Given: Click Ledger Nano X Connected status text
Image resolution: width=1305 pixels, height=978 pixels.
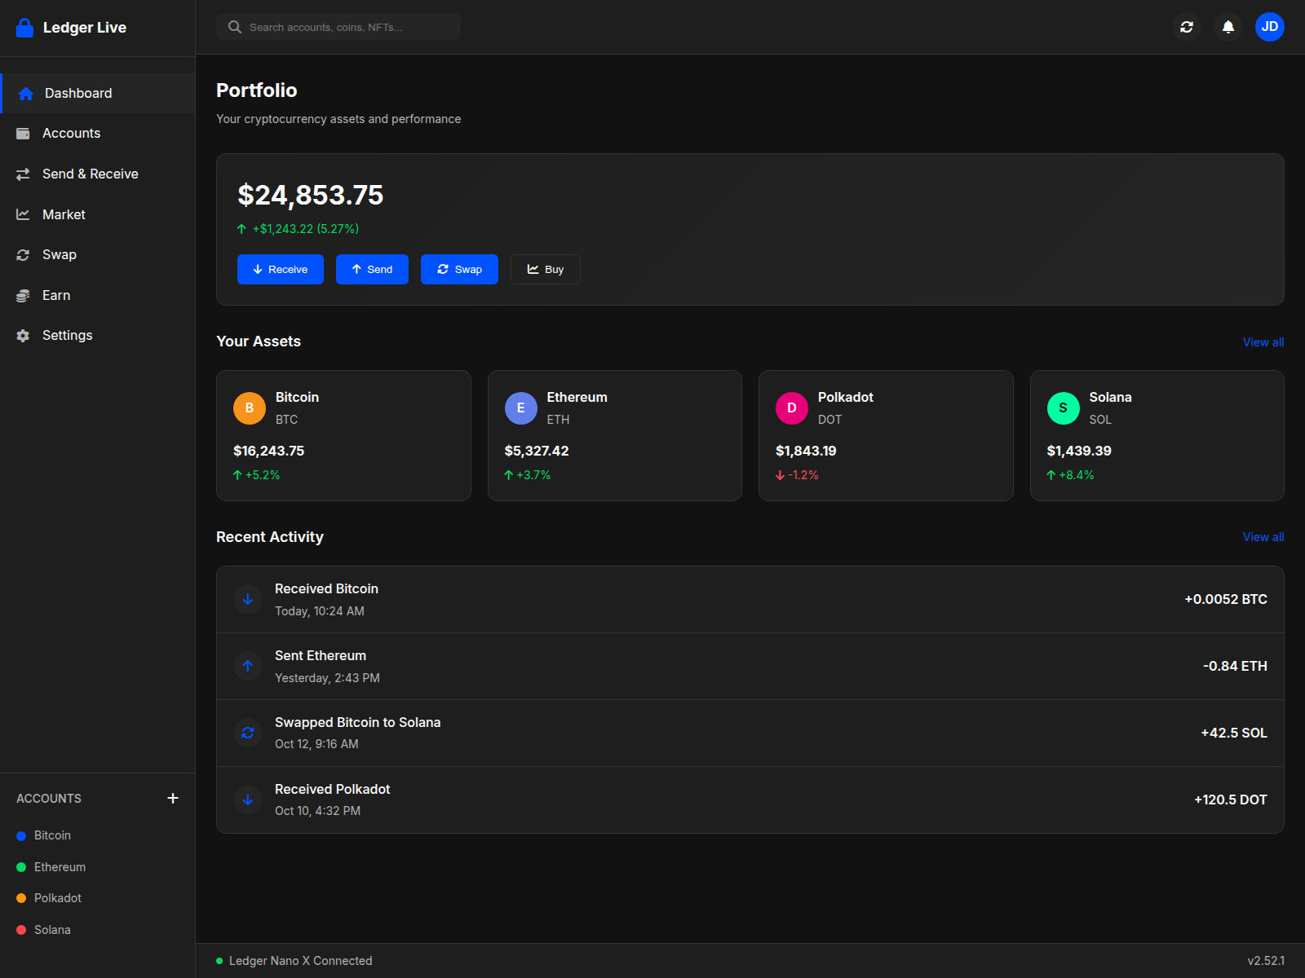Looking at the screenshot, I should click(x=300, y=961).
